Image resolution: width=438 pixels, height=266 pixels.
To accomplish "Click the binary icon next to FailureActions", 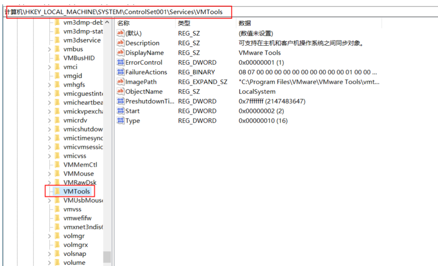I will [120, 72].
